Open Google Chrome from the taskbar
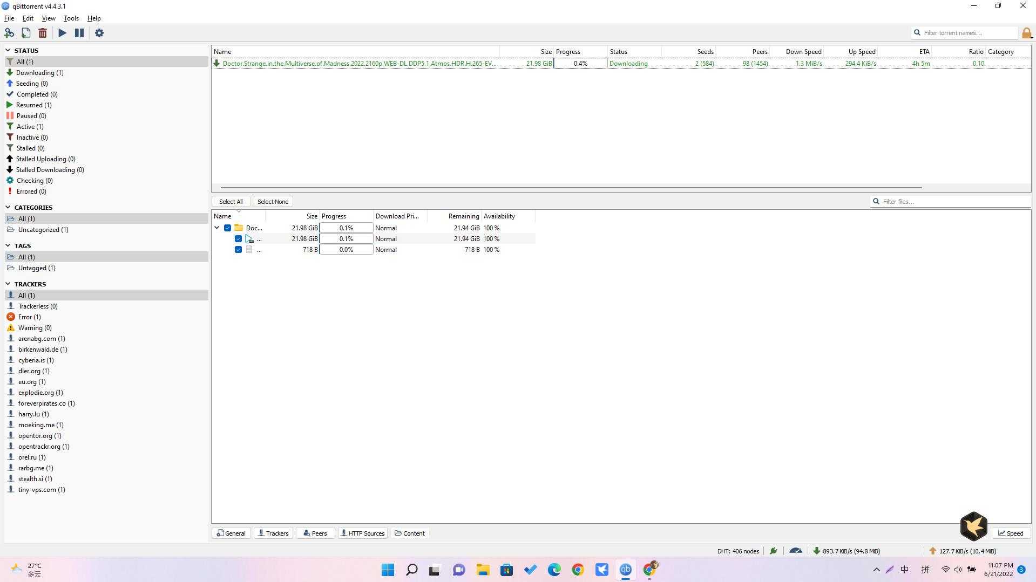 click(578, 570)
